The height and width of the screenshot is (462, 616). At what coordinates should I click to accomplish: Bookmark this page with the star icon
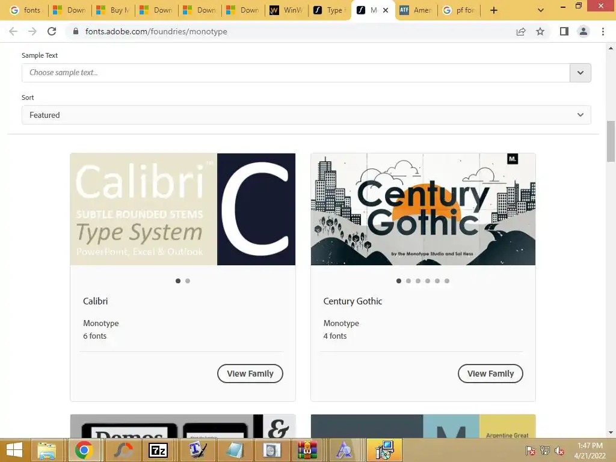(540, 31)
